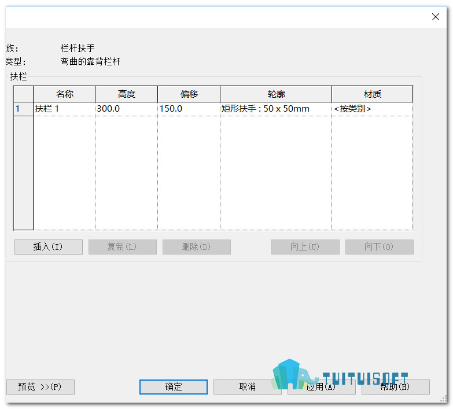Click the type name 弯曲的靠背栏杆
The image size is (453, 409).
tap(90, 61)
